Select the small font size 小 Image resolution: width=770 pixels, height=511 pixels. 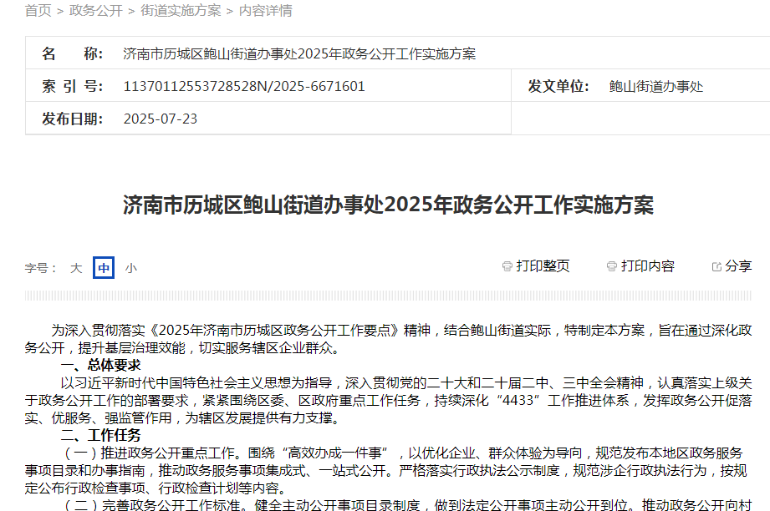coord(130,268)
